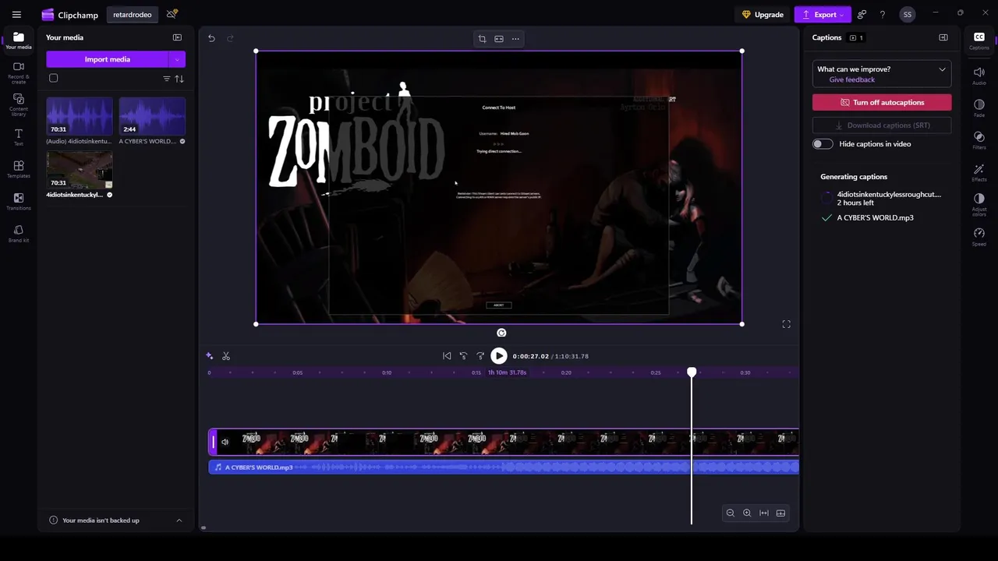Collapse the Your media panel
The height and width of the screenshot is (561, 998).
[x=177, y=37]
